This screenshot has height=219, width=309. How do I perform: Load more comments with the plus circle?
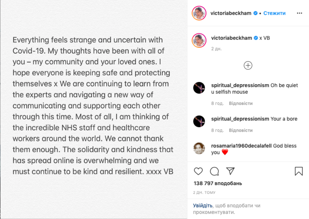(x=248, y=65)
